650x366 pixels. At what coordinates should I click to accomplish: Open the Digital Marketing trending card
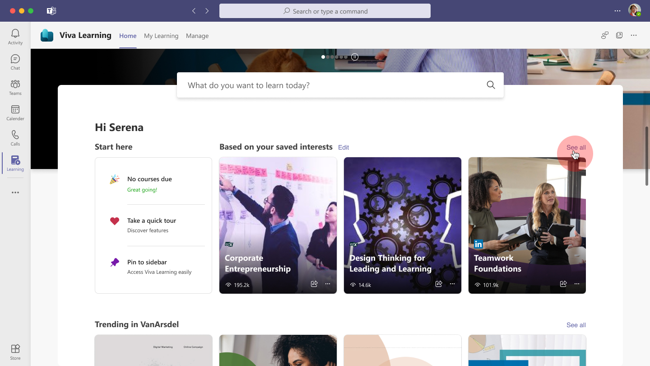click(x=153, y=350)
